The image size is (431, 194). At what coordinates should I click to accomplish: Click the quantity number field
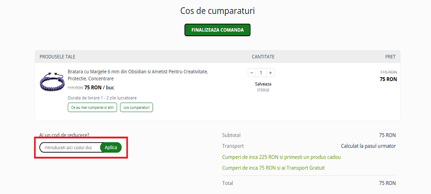pos(261,72)
